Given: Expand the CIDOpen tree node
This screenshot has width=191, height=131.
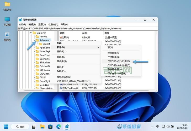Looking at the screenshot, I should click(x=34, y=74).
